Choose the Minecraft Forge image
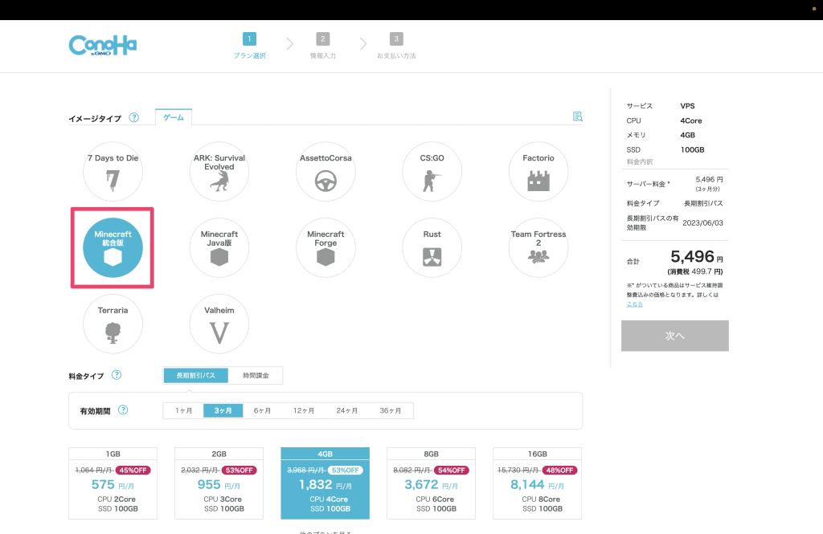The height and width of the screenshot is (534, 823). [326, 247]
